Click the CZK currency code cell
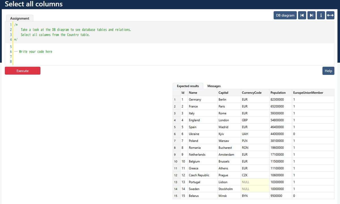The height and width of the screenshot is (204, 340). coord(255,175)
